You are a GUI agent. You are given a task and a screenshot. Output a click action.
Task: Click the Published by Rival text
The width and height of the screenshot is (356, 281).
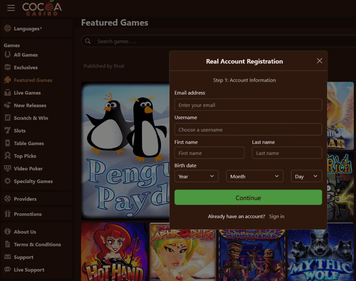coord(104,66)
